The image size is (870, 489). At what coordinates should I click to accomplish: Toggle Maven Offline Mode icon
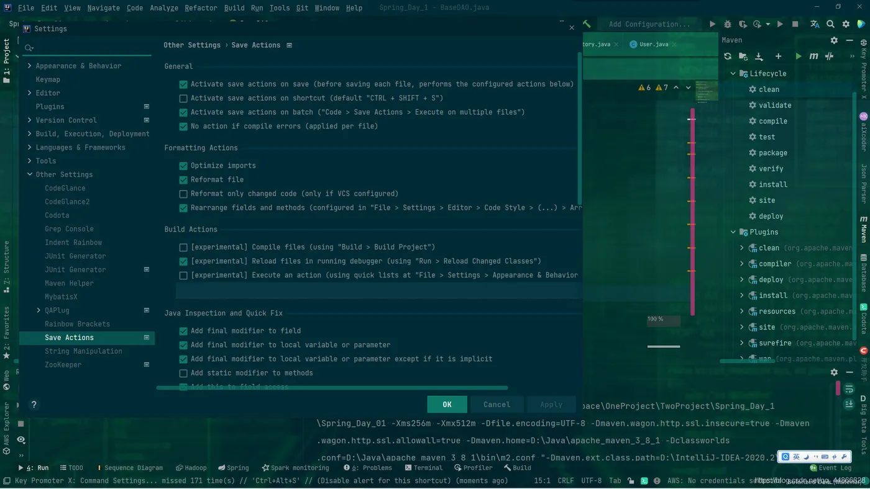[x=829, y=56]
